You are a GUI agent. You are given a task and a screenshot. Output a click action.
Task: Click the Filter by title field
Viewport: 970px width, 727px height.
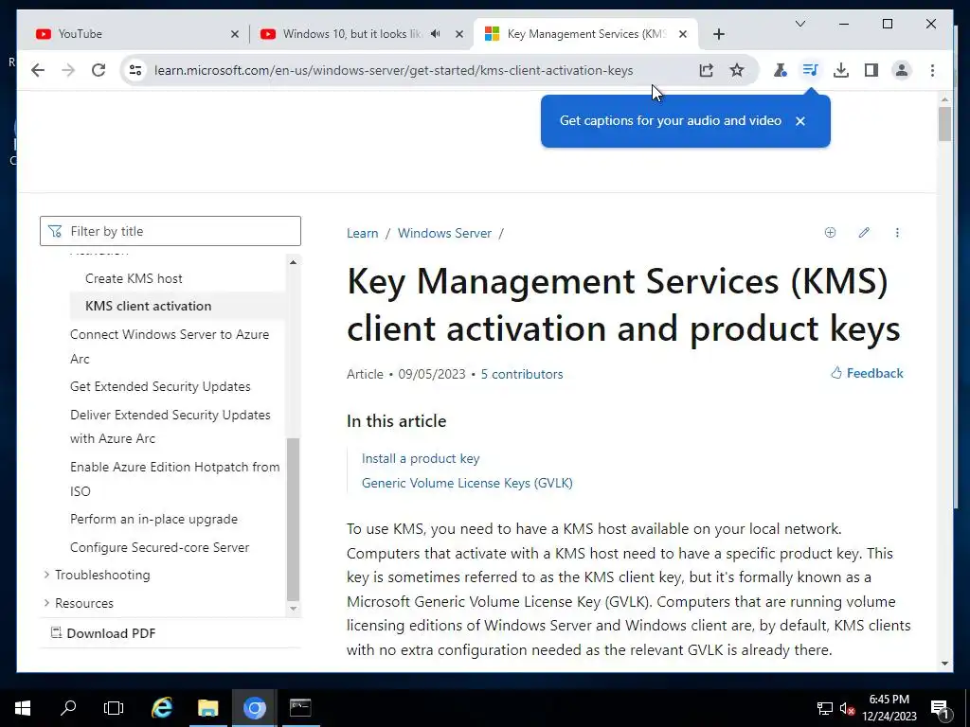[171, 231]
